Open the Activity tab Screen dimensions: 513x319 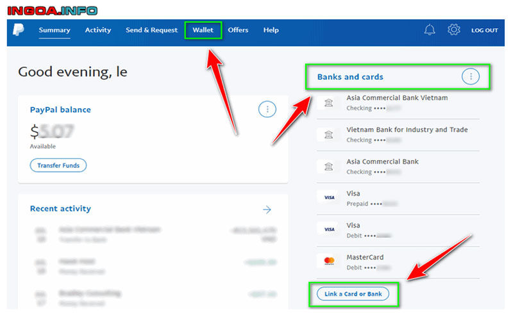98,30
